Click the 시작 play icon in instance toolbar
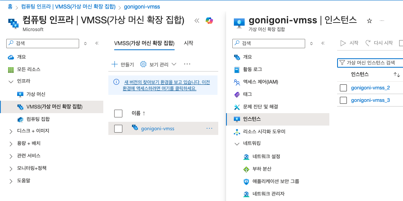 pyautogui.click(x=343, y=43)
